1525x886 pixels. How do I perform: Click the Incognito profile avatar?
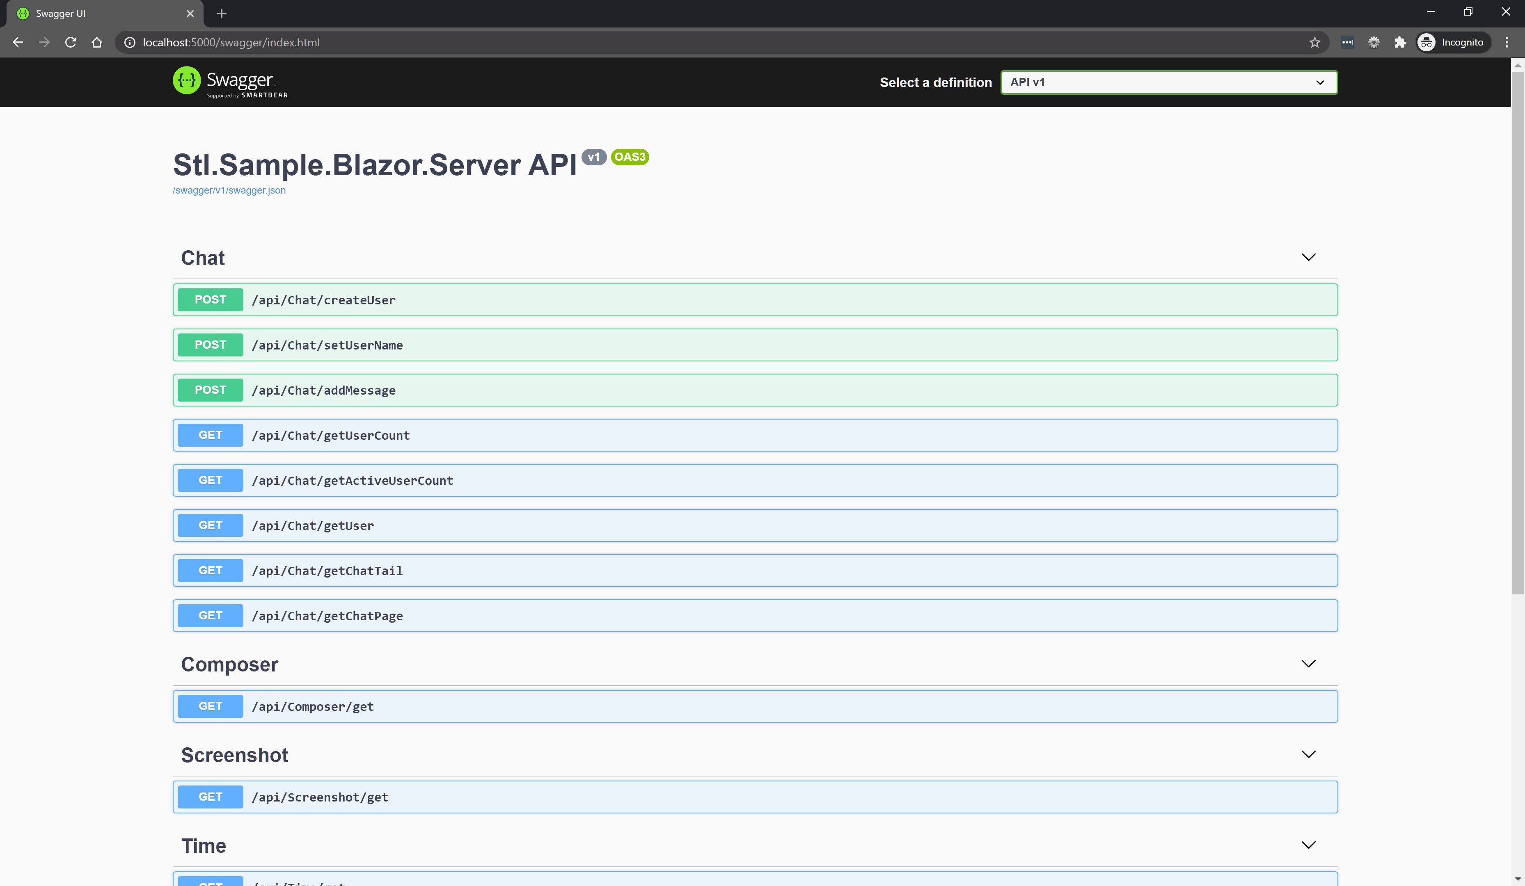pyautogui.click(x=1427, y=42)
